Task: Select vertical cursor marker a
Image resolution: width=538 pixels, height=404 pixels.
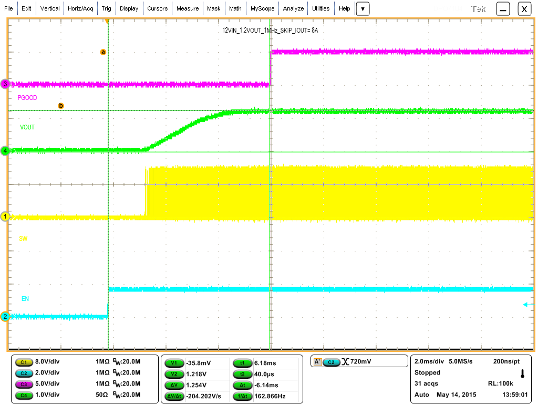Action: pos(103,52)
